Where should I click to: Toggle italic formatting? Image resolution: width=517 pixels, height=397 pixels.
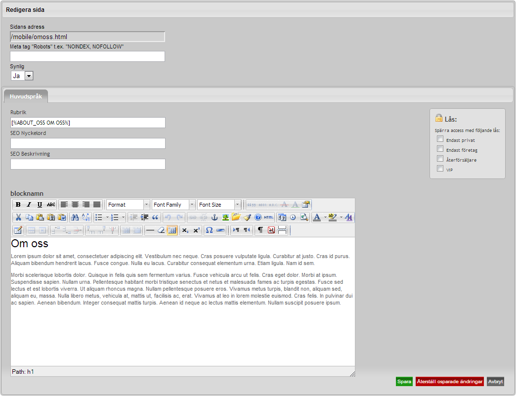click(29, 205)
